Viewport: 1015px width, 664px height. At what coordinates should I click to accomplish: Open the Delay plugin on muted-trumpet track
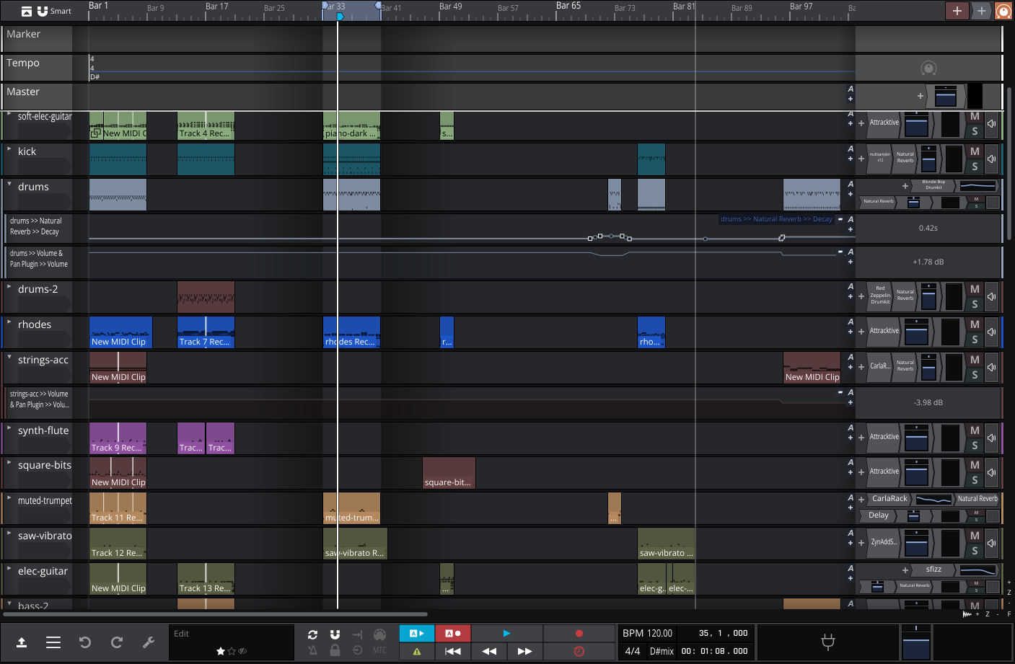coord(878,515)
